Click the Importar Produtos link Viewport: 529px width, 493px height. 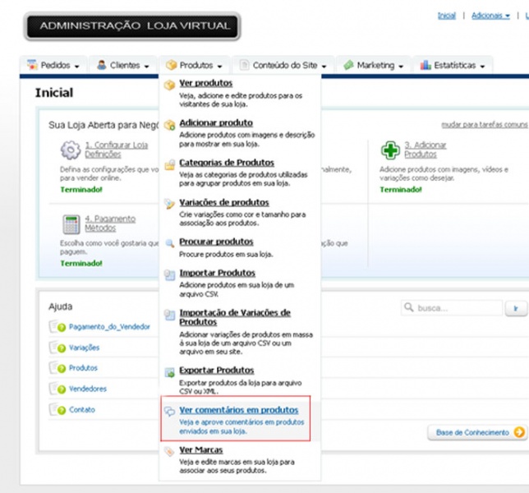217,273
